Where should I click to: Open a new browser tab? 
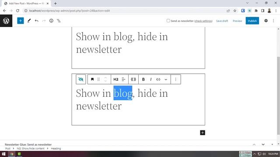[56, 3]
